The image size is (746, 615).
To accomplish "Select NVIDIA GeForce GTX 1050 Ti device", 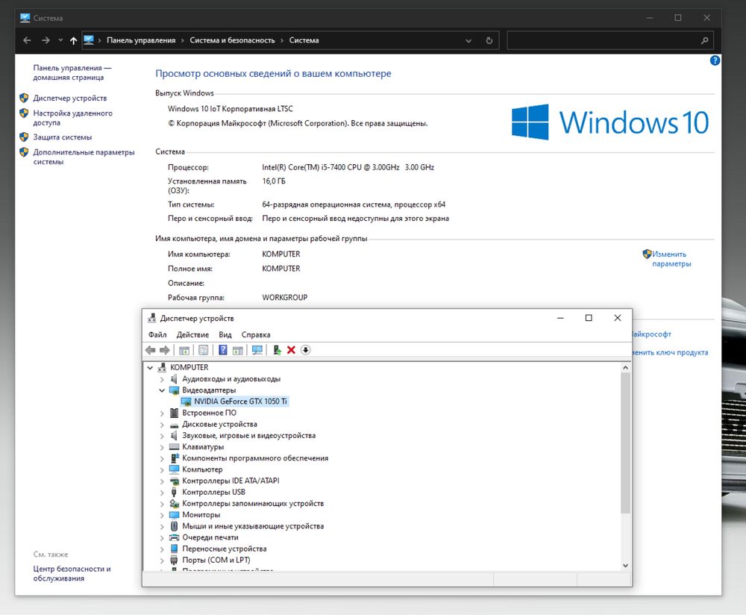I will 240,402.
